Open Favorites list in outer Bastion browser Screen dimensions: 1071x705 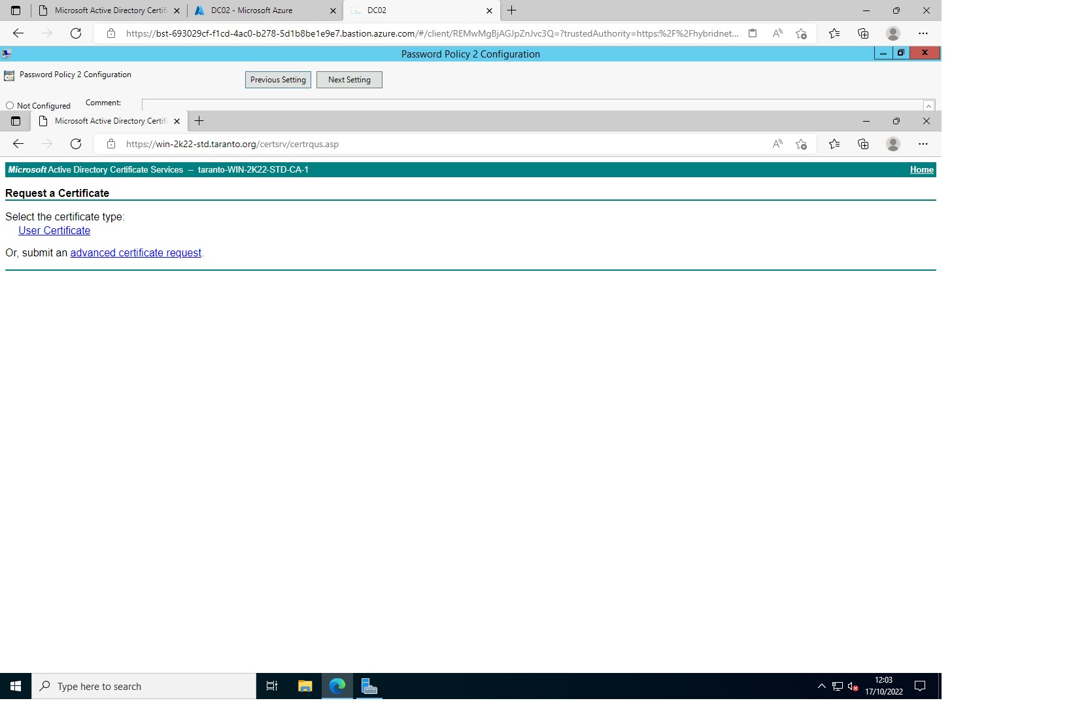(834, 33)
